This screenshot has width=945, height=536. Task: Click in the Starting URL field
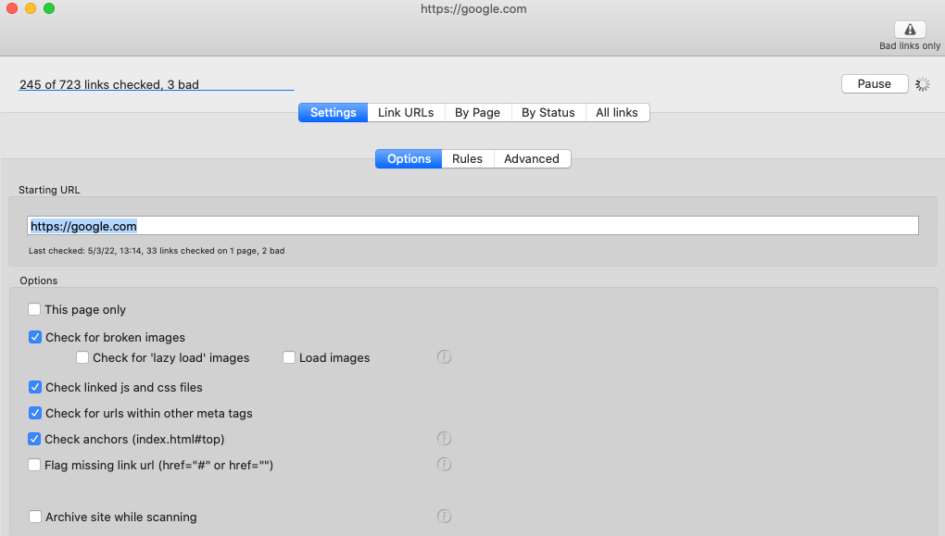[472, 226]
